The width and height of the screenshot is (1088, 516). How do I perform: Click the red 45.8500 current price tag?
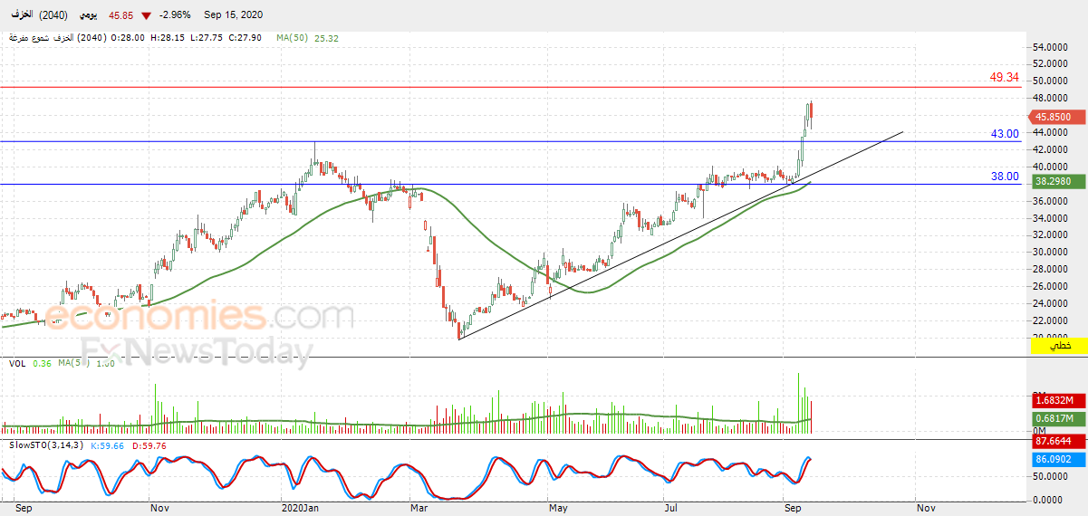point(1057,117)
